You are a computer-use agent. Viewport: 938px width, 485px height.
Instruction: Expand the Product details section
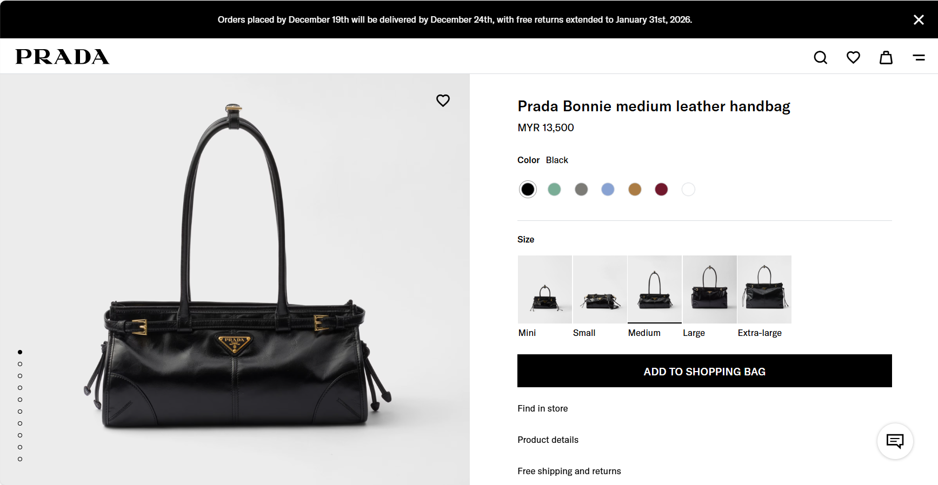point(548,440)
